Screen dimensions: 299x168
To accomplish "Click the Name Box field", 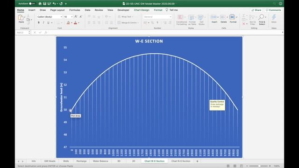I will tap(22, 33).
